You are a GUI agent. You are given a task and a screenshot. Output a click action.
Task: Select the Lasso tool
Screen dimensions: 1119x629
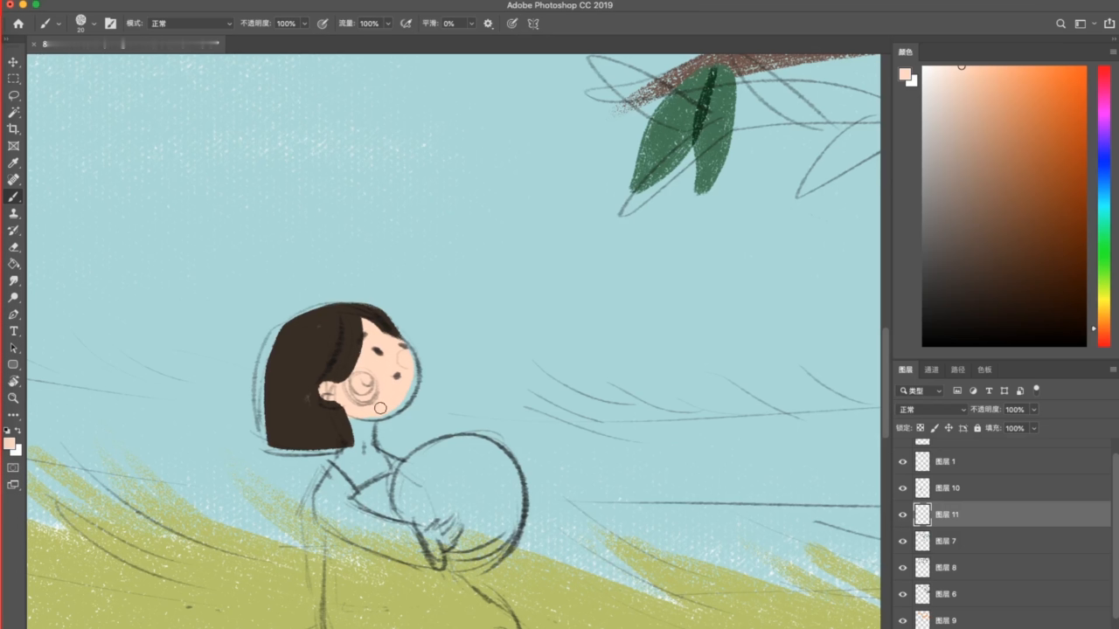pyautogui.click(x=13, y=95)
